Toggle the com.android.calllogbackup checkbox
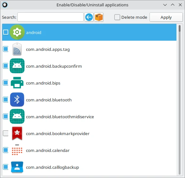 [x=6, y=167]
